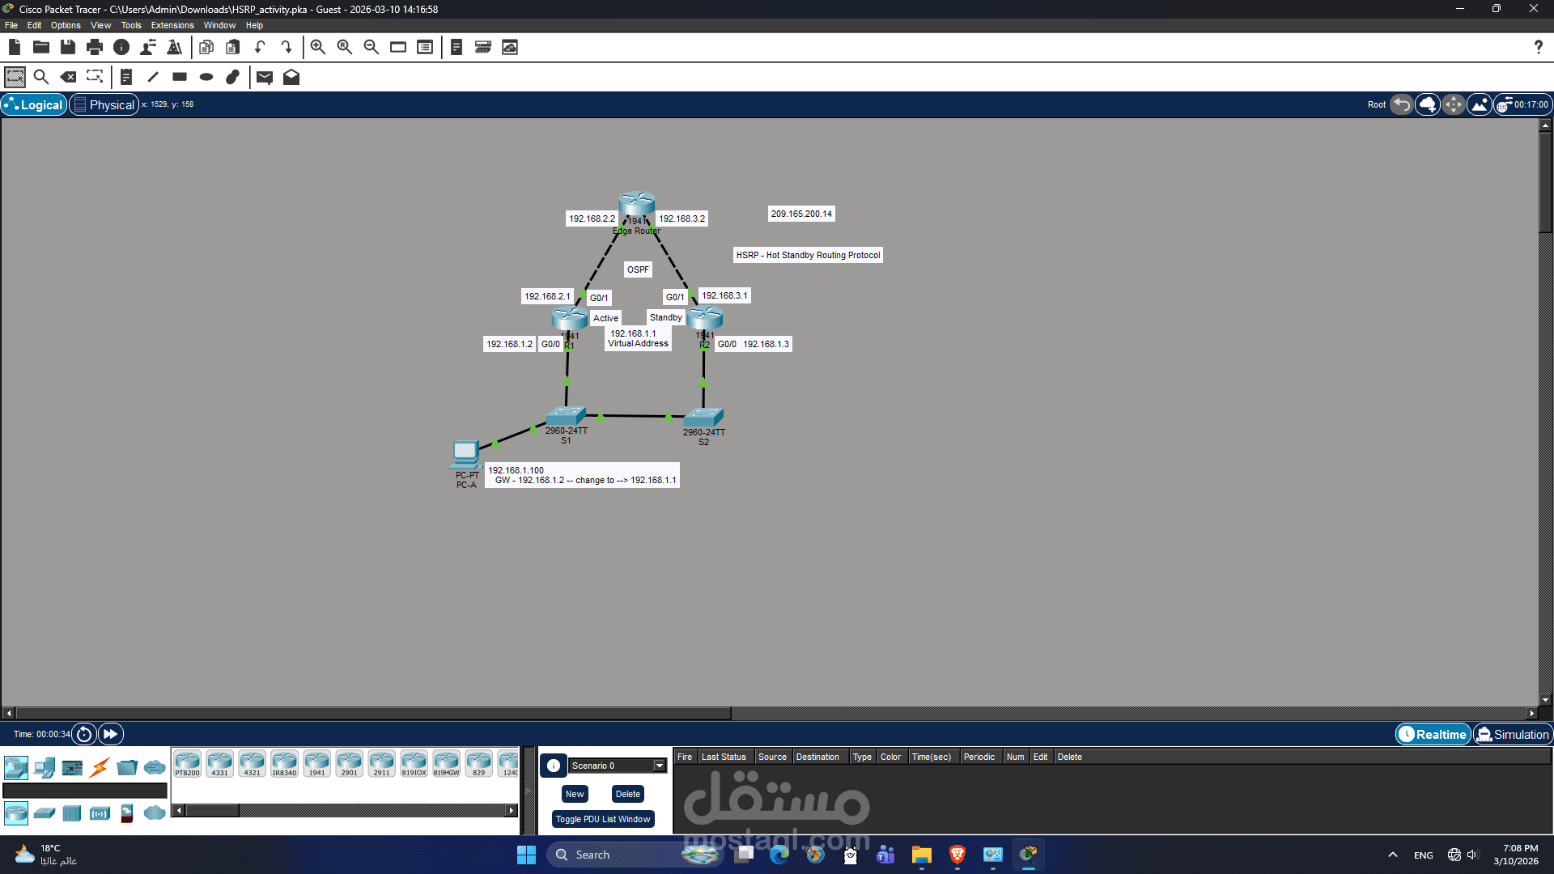Open the Options menu
Screen dimensions: 1554x874
click(66, 25)
